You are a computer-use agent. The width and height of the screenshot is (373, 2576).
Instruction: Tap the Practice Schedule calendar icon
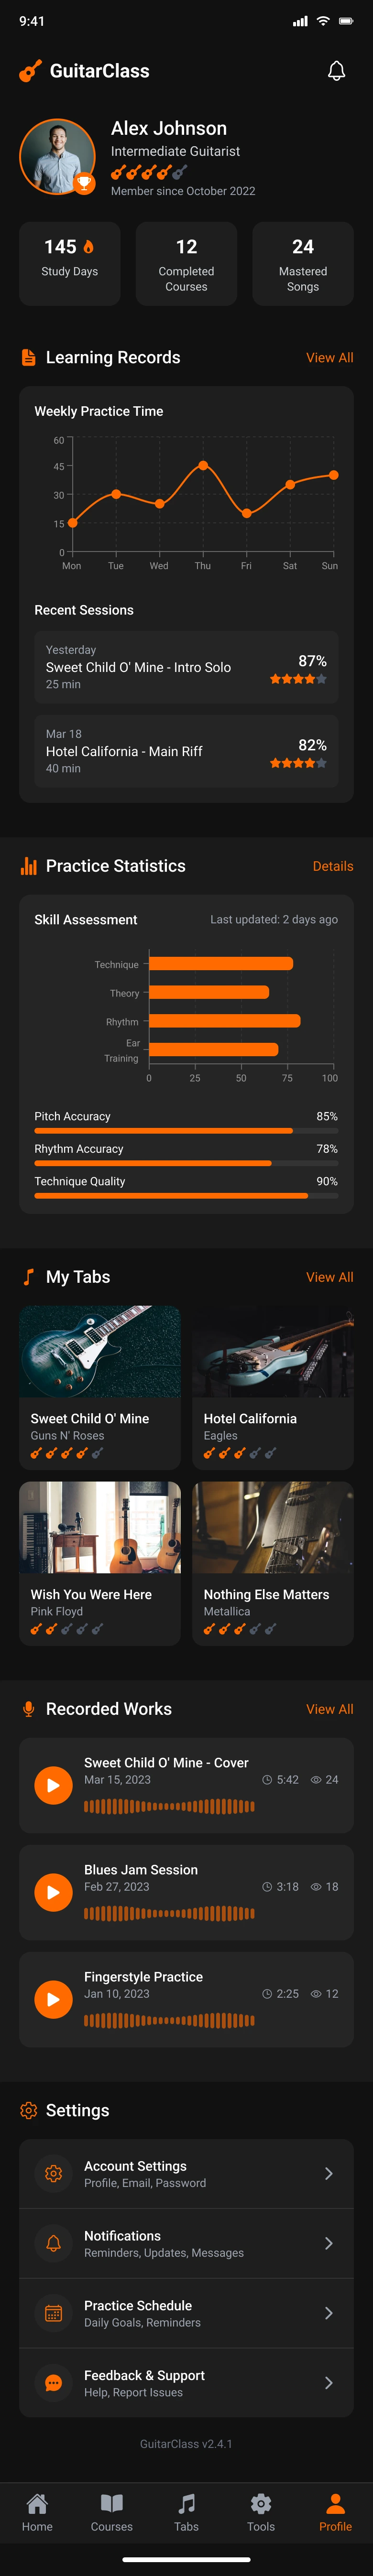[54, 2313]
